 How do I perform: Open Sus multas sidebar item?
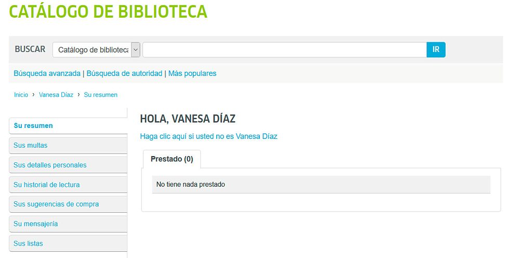tap(68, 146)
